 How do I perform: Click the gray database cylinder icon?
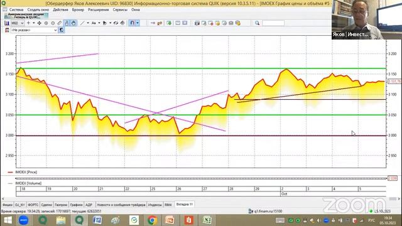pos(231,23)
